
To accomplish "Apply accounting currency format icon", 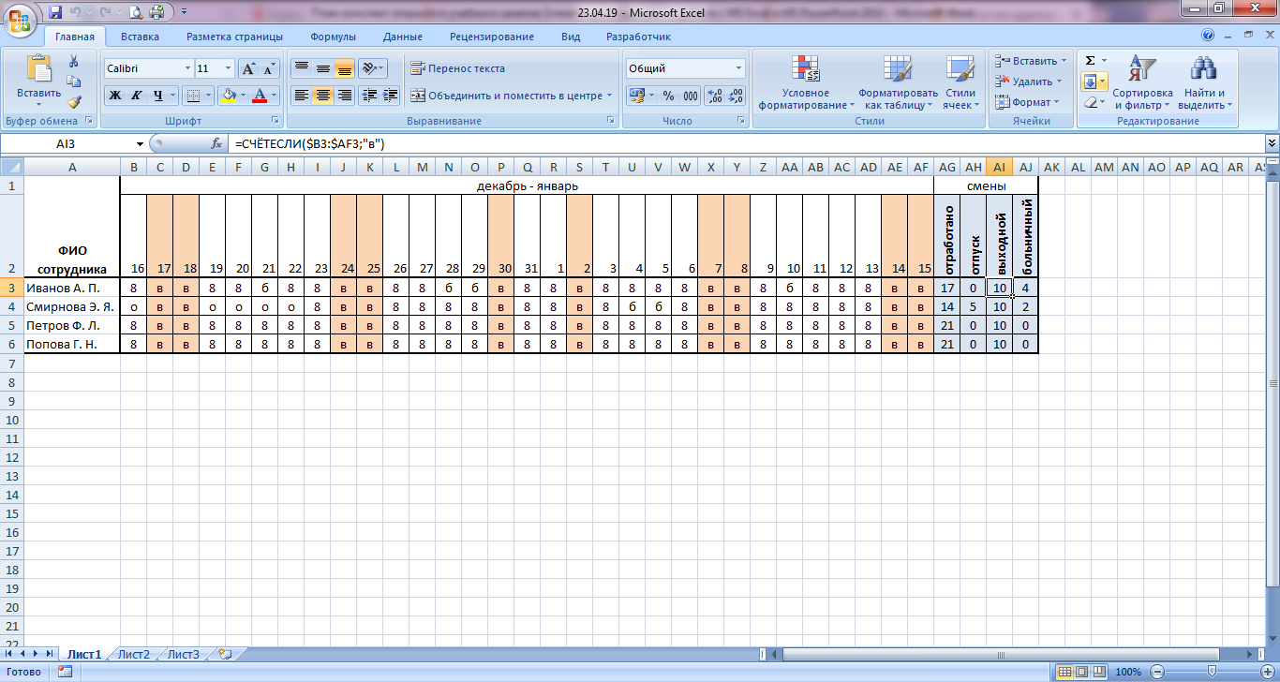I will click(636, 96).
